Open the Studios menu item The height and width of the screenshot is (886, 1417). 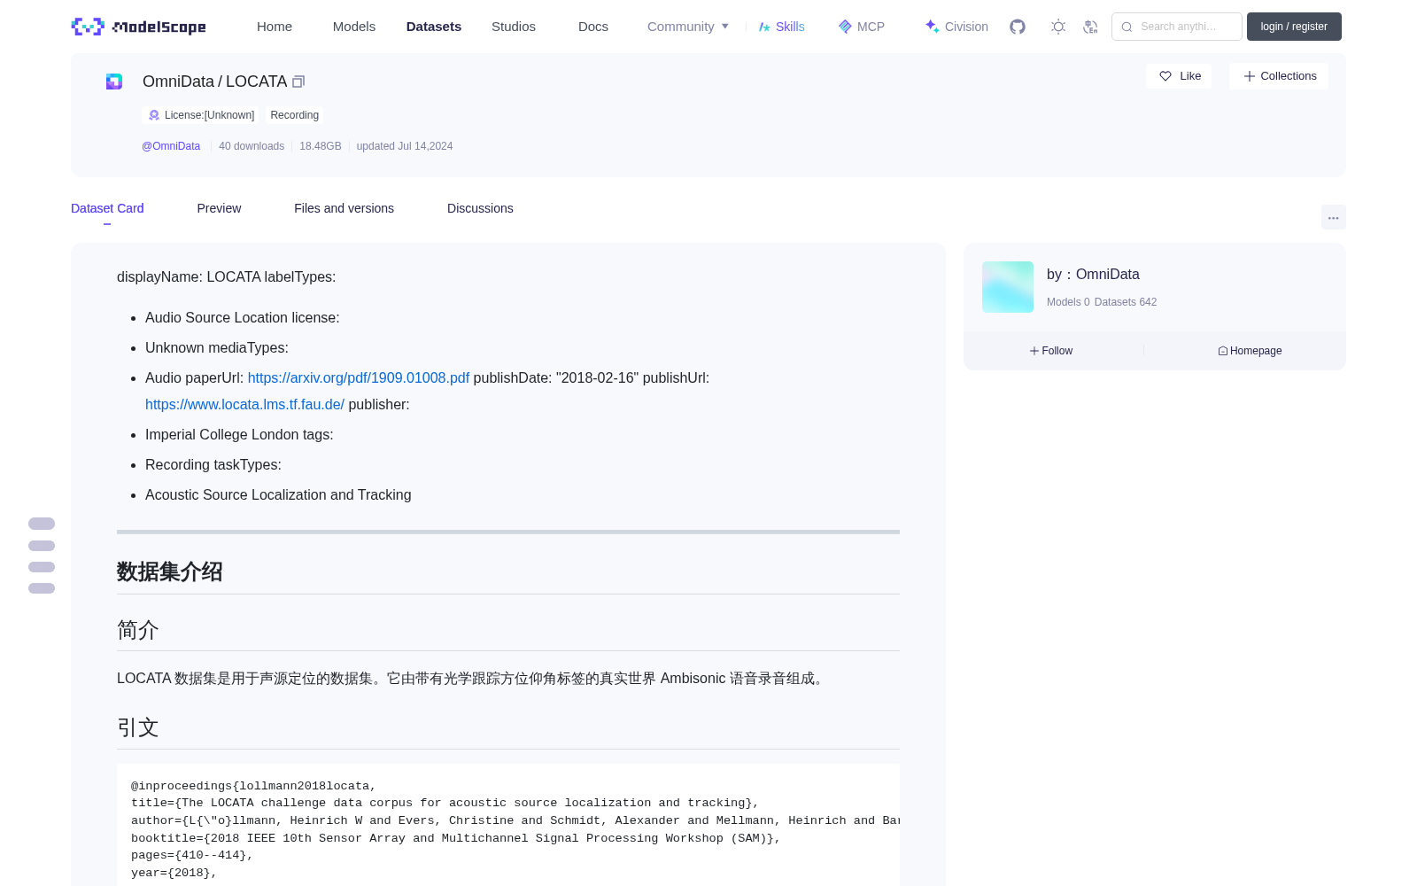click(514, 27)
